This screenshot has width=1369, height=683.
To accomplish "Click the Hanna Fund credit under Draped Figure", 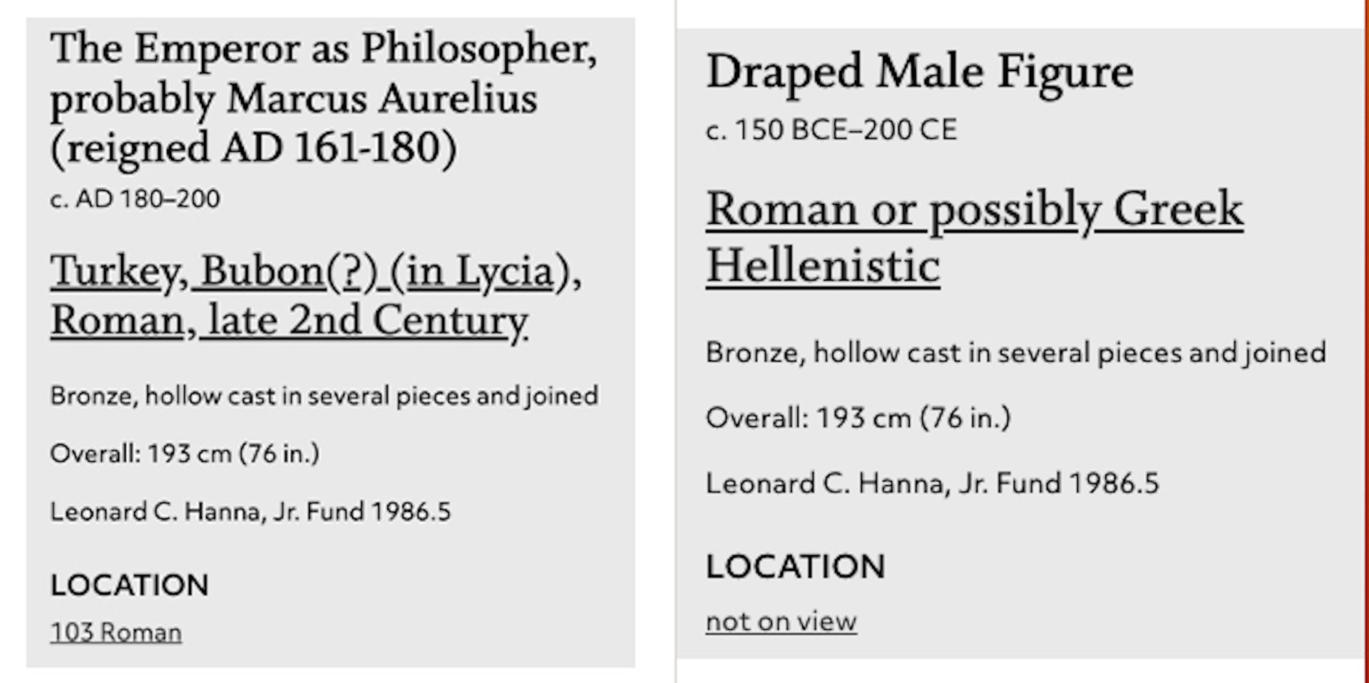I will (932, 483).
